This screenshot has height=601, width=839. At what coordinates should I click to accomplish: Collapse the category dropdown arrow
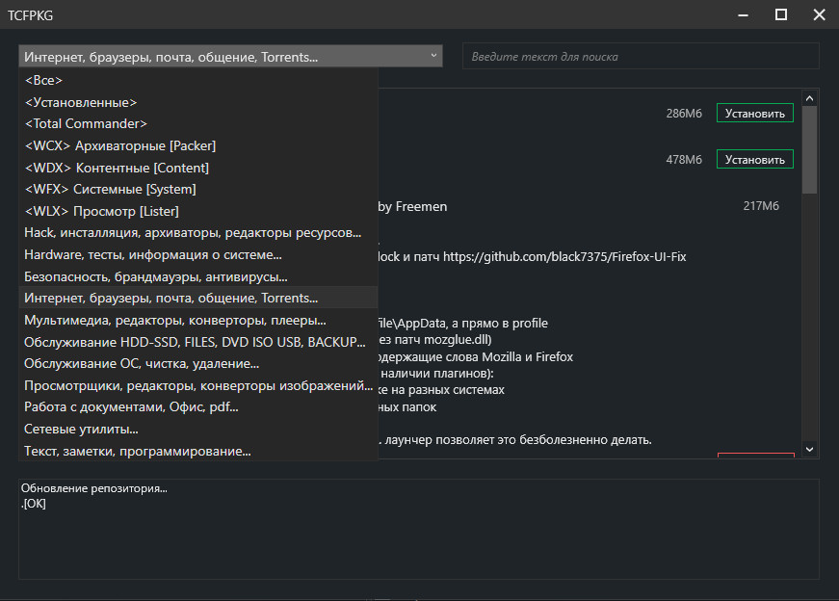point(433,57)
